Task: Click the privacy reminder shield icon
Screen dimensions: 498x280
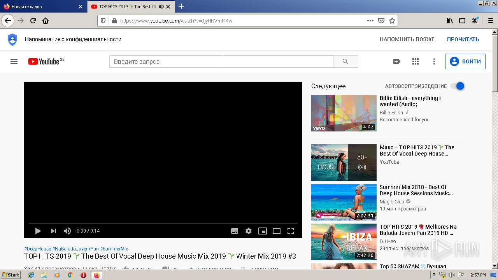Action: (x=12, y=39)
